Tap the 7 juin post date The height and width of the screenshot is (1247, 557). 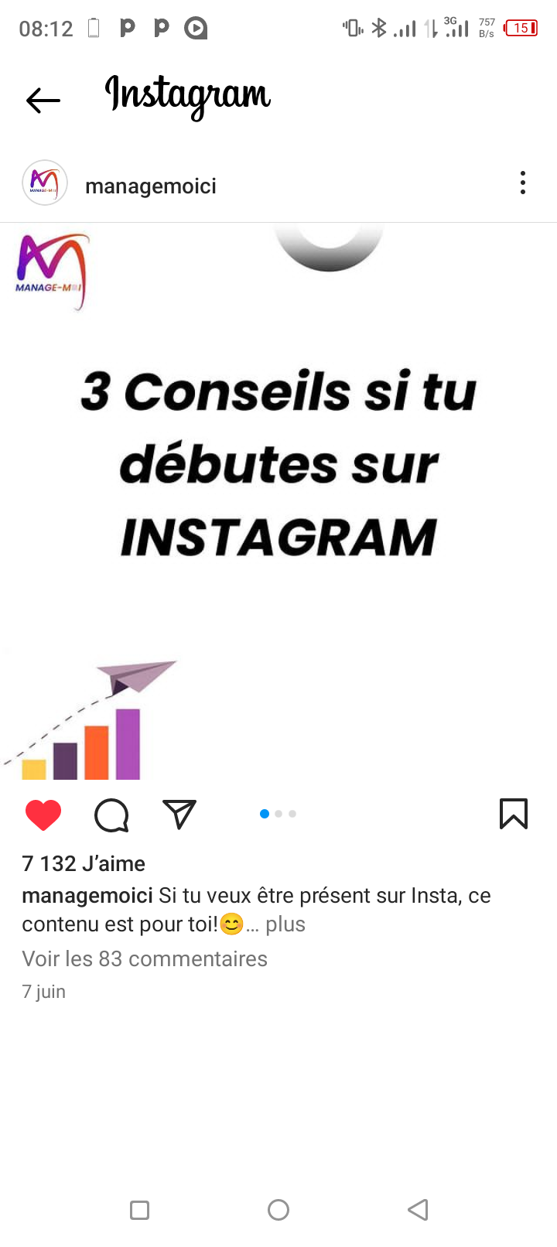[44, 992]
